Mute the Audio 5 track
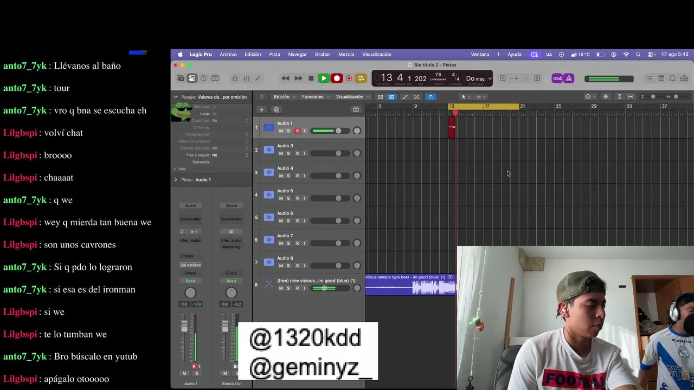Screen dimensions: 694x390 tap(281, 198)
